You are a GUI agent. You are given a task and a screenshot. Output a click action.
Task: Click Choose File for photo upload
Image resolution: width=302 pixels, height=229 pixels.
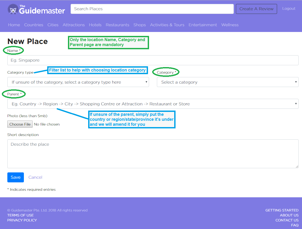pos(20,124)
